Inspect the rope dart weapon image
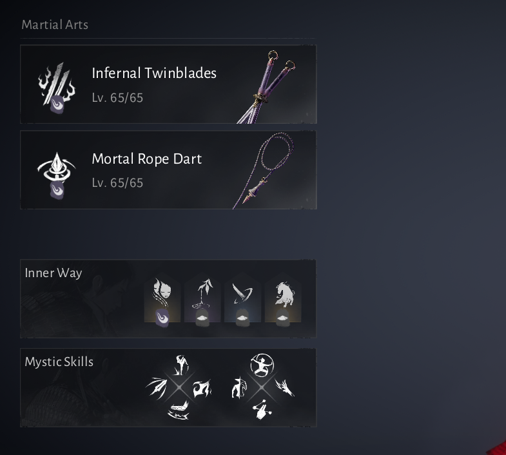The image size is (506, 455). [264, 170]
